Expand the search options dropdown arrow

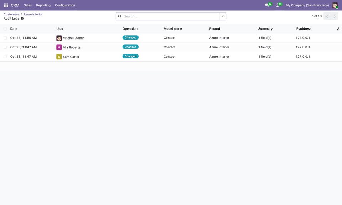point(223,16)
